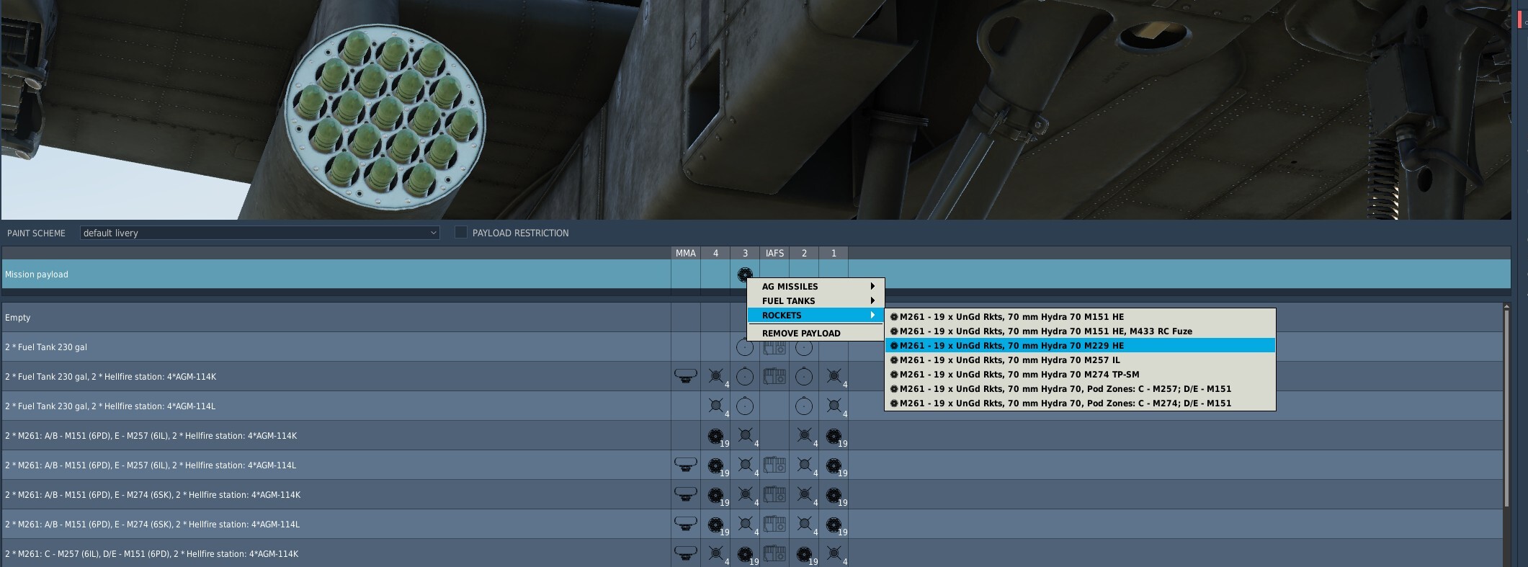
Task: Click station 3 Hellfire icon in M257 (6IL) AGM-114K row
Action: click(746, 435)
